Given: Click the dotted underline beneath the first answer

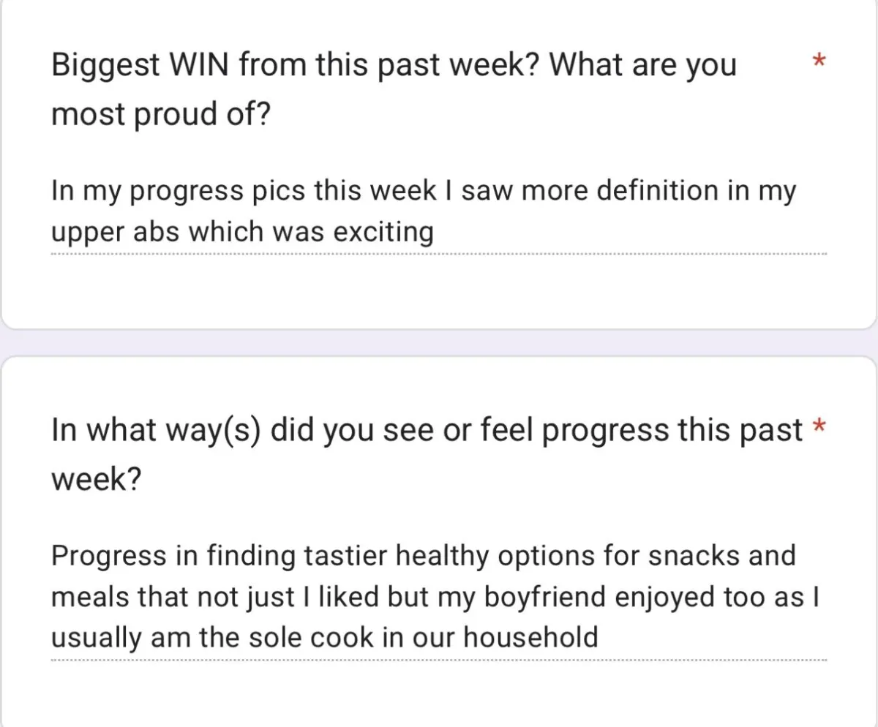Looking at the screenshot, I should pyautogui.click(x=438, y=254).
